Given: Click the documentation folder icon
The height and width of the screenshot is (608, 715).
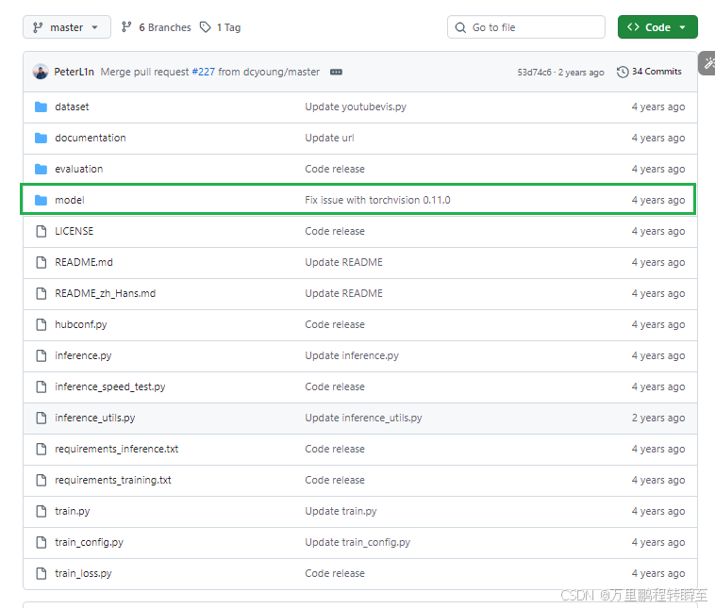Looking at the screenshot, I should coord(42,139).
